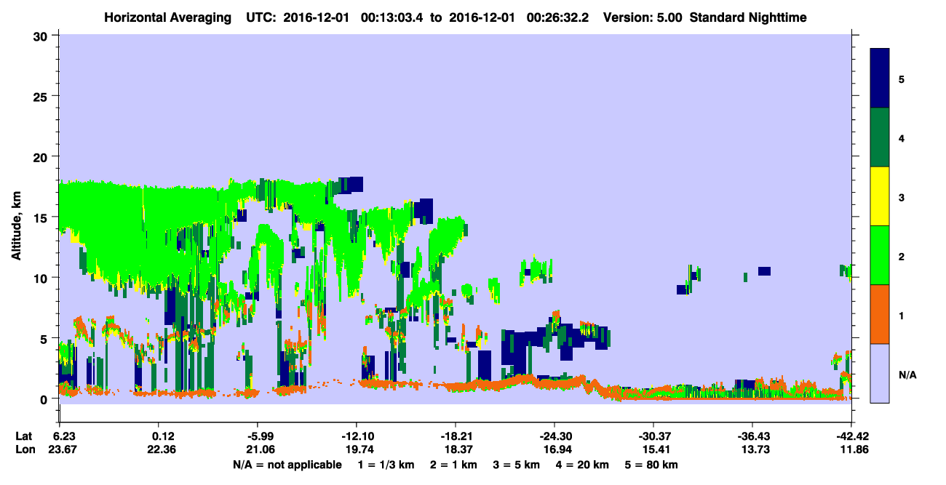Select the 15 altitude tick label
Image resolution: width=946 pixels, height=485 pixels.
coord(42,217)
